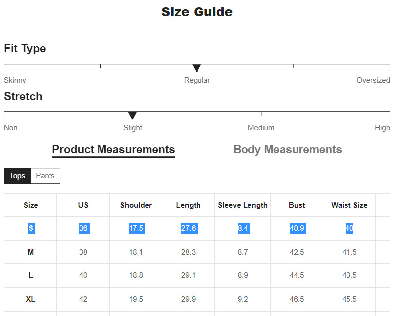Click the Shoulder column header

[136, 205]
